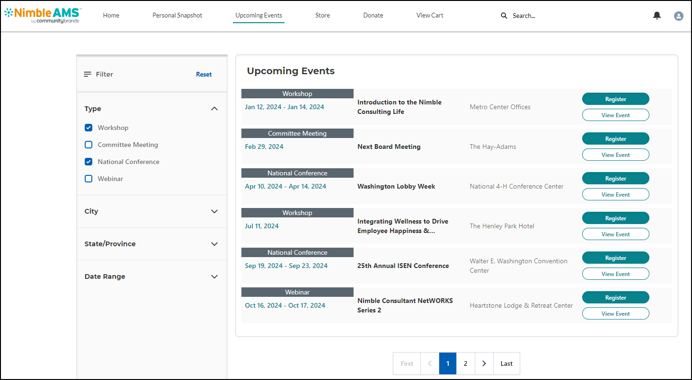Screen dimensions: 692x380
Task: Uncheck the National Conference filter
Action: [89, 162]
